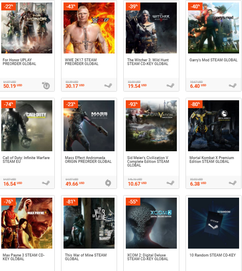The width and height of the screenshot is (242, 271).
Task: Open Max Payne 3 STEAM CD-KEY GLOBAL link
Action: coord(24,257)
